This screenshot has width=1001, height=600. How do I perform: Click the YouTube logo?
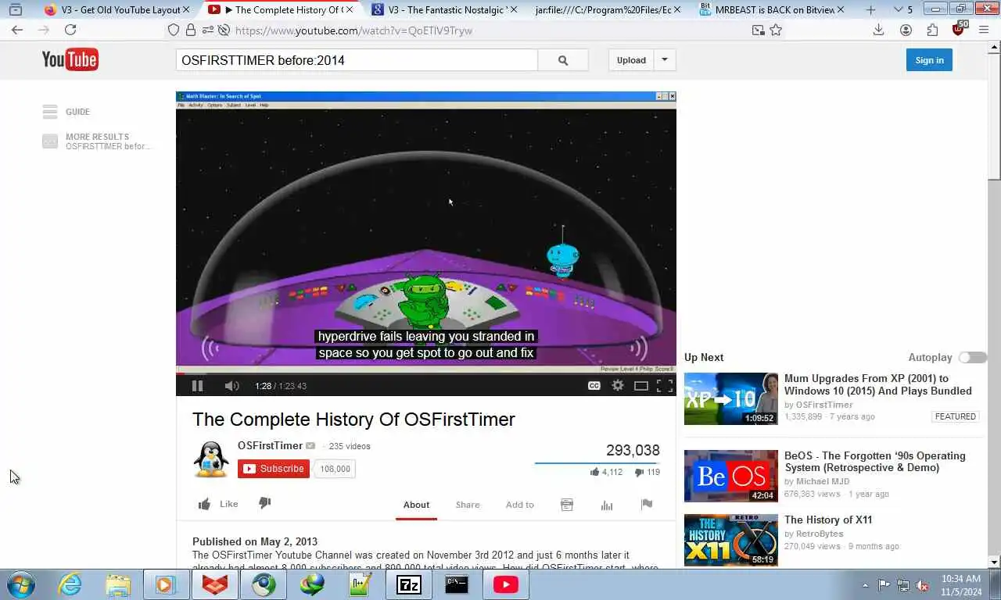click(x=70, y=59)
